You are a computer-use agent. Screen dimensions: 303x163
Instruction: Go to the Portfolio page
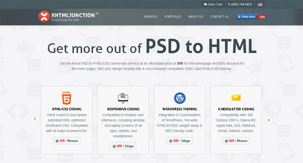pos(173,16)
